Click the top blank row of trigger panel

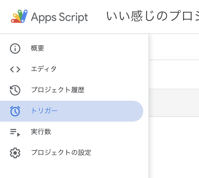[x=174, y=47]
